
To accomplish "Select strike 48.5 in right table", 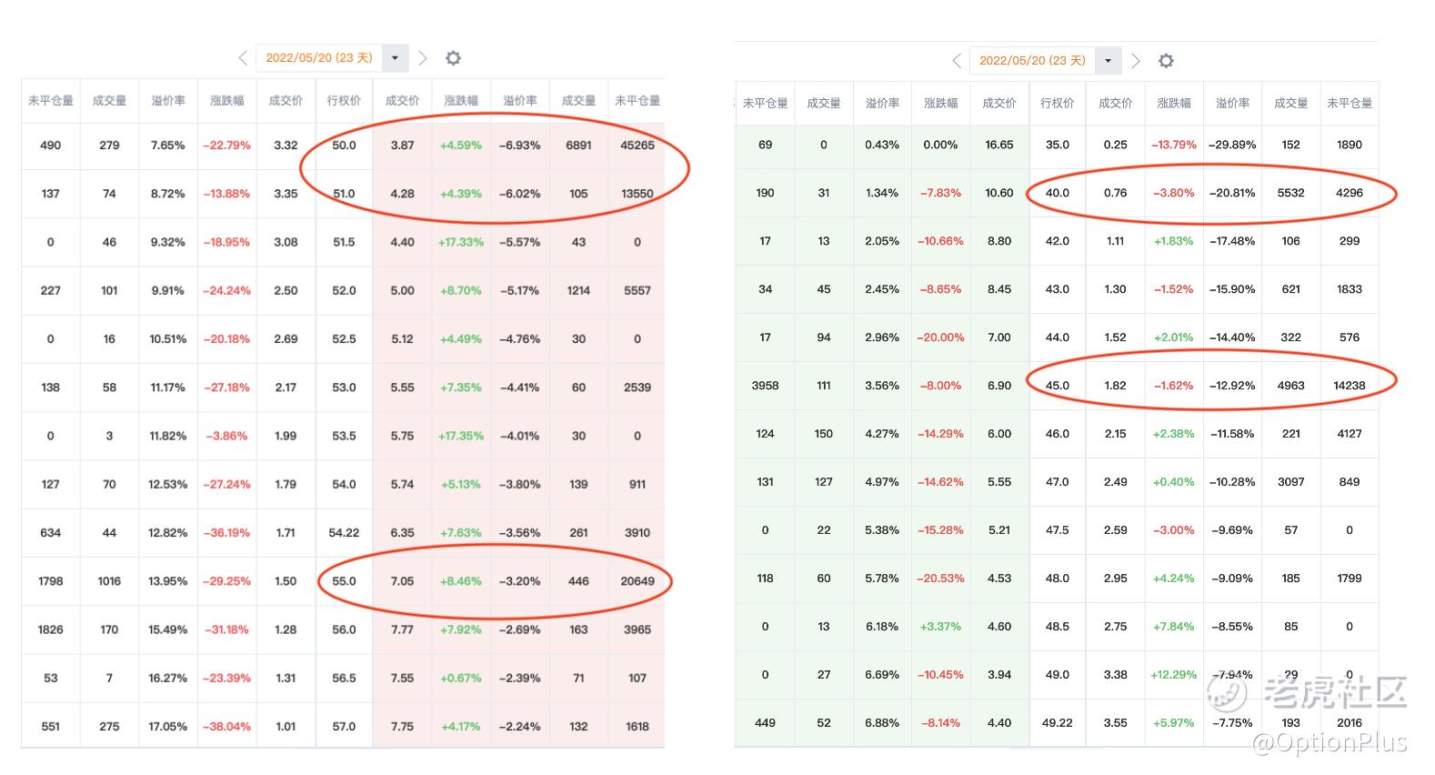I will [x=1057, y=627].
